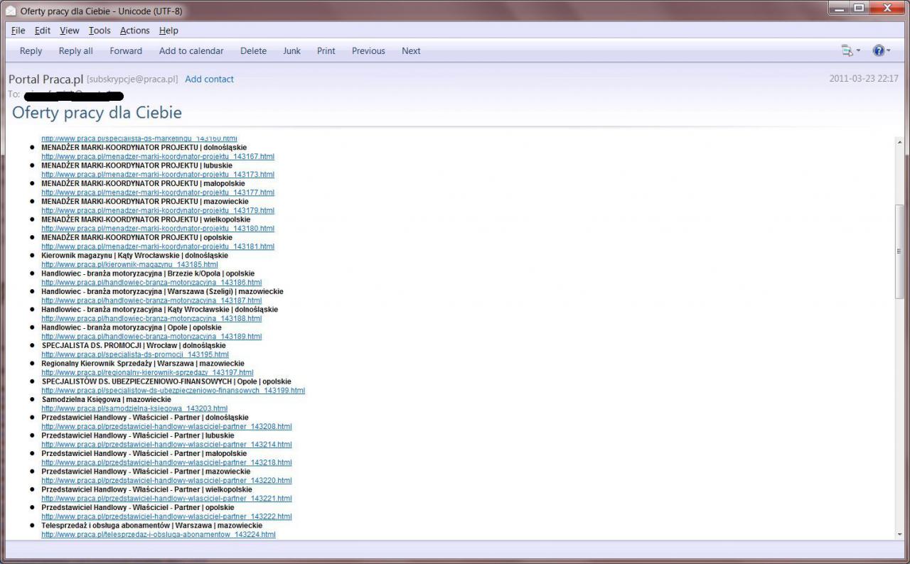Click 'SPECJALISTA DS. PROMOCJI | Wrocław' text

click(109, 345)
